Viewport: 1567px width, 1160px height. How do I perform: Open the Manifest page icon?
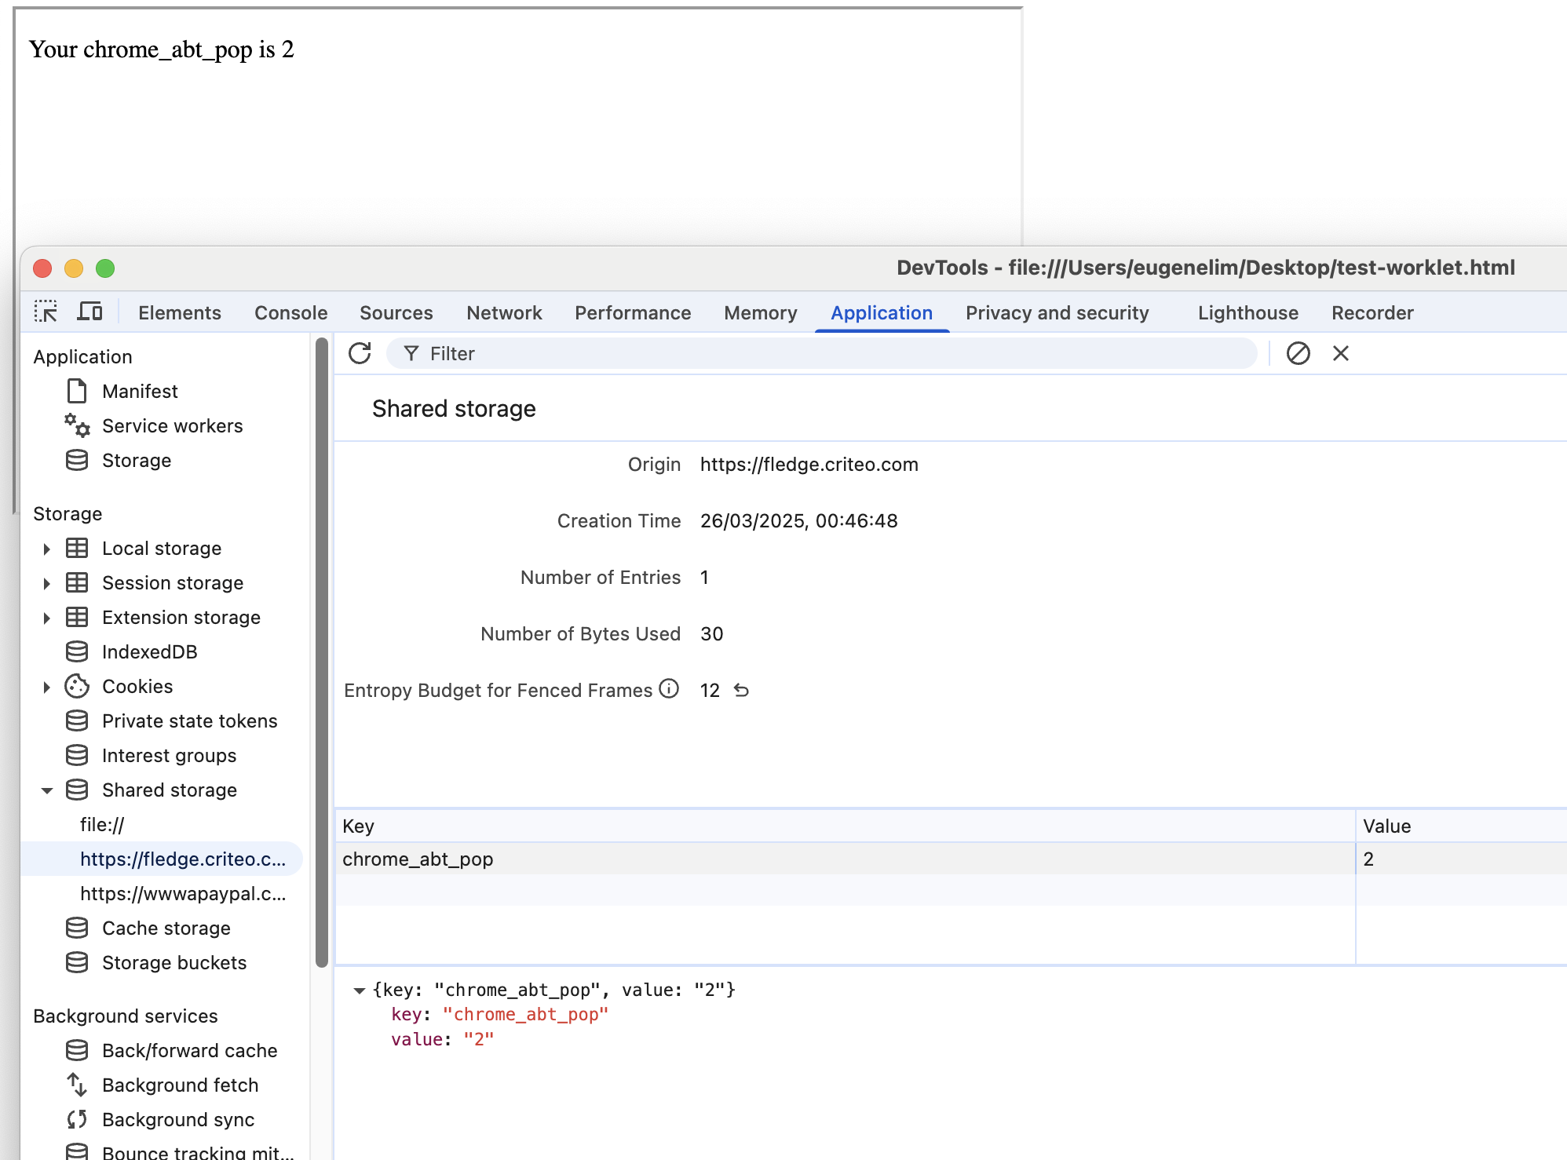[x=76, y=391]
